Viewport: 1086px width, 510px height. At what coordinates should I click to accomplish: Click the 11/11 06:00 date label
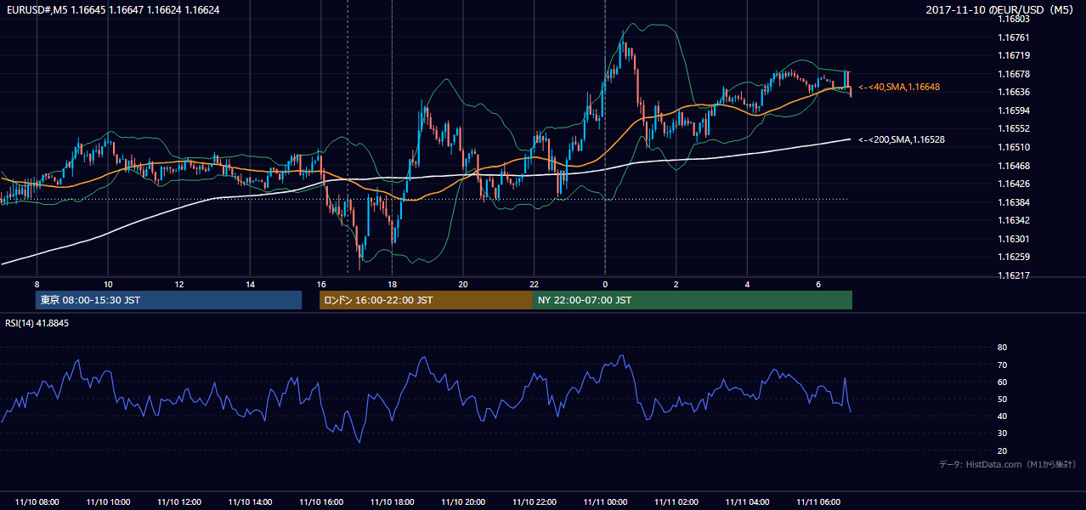(x=817, y=502)
